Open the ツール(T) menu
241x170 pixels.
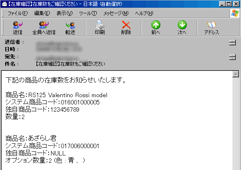(88, 13)
